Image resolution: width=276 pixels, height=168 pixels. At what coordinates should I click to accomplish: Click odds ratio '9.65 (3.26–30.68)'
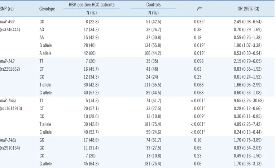[249, 101]
